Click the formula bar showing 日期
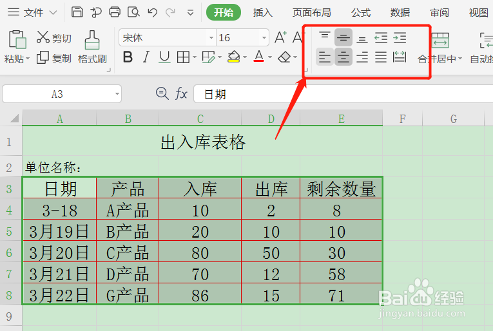 point(343,94)
